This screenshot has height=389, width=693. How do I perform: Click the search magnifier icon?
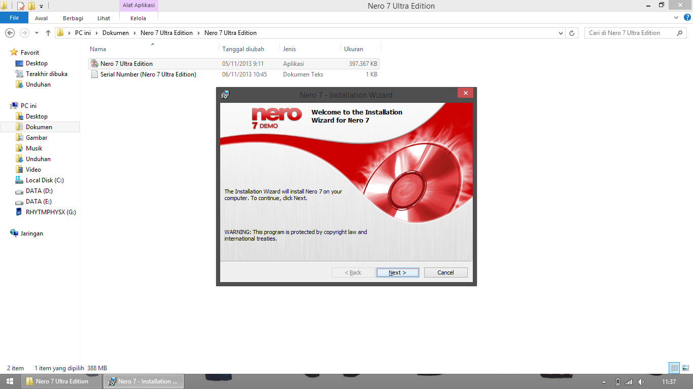click(x=680, y=33)
